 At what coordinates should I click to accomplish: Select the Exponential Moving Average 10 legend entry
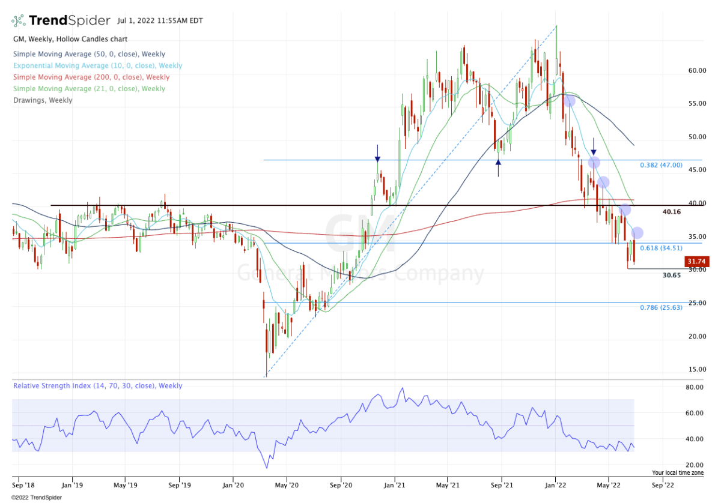pyautogui.click(x=97, y=65)
